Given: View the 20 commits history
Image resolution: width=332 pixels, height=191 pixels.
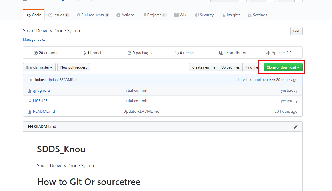Looking at the screenshot, I should click(46, 53).
